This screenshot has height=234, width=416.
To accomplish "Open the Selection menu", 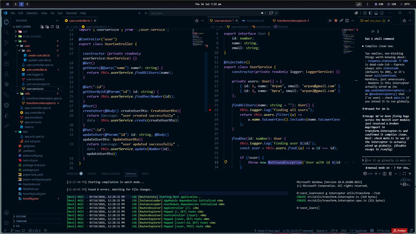I will pos(32,13).
